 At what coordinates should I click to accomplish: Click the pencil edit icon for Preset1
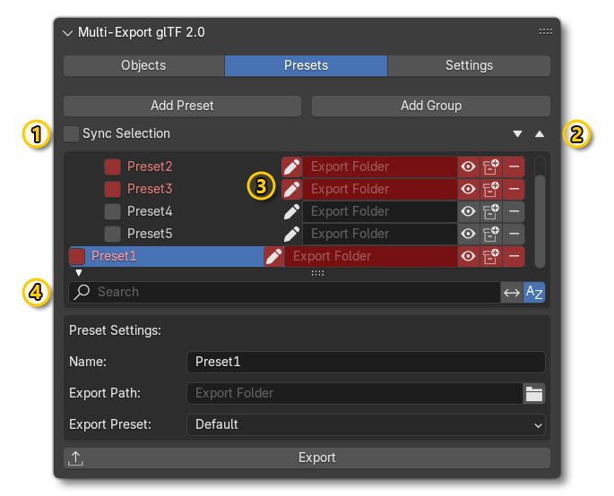coord(273,257)
